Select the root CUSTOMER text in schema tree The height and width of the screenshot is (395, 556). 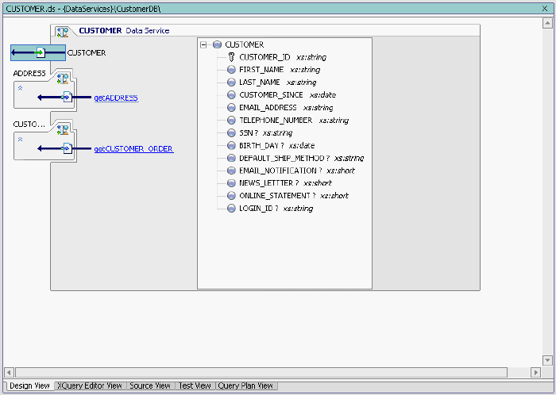(245, 44)
